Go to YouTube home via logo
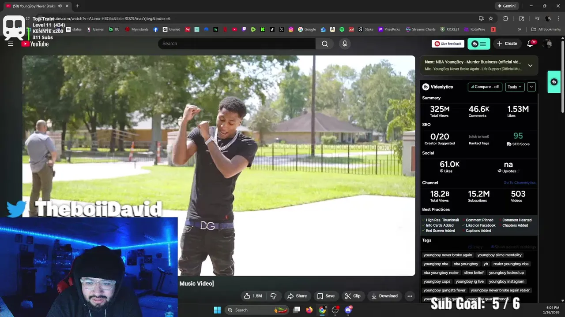 tap(35, 44)
